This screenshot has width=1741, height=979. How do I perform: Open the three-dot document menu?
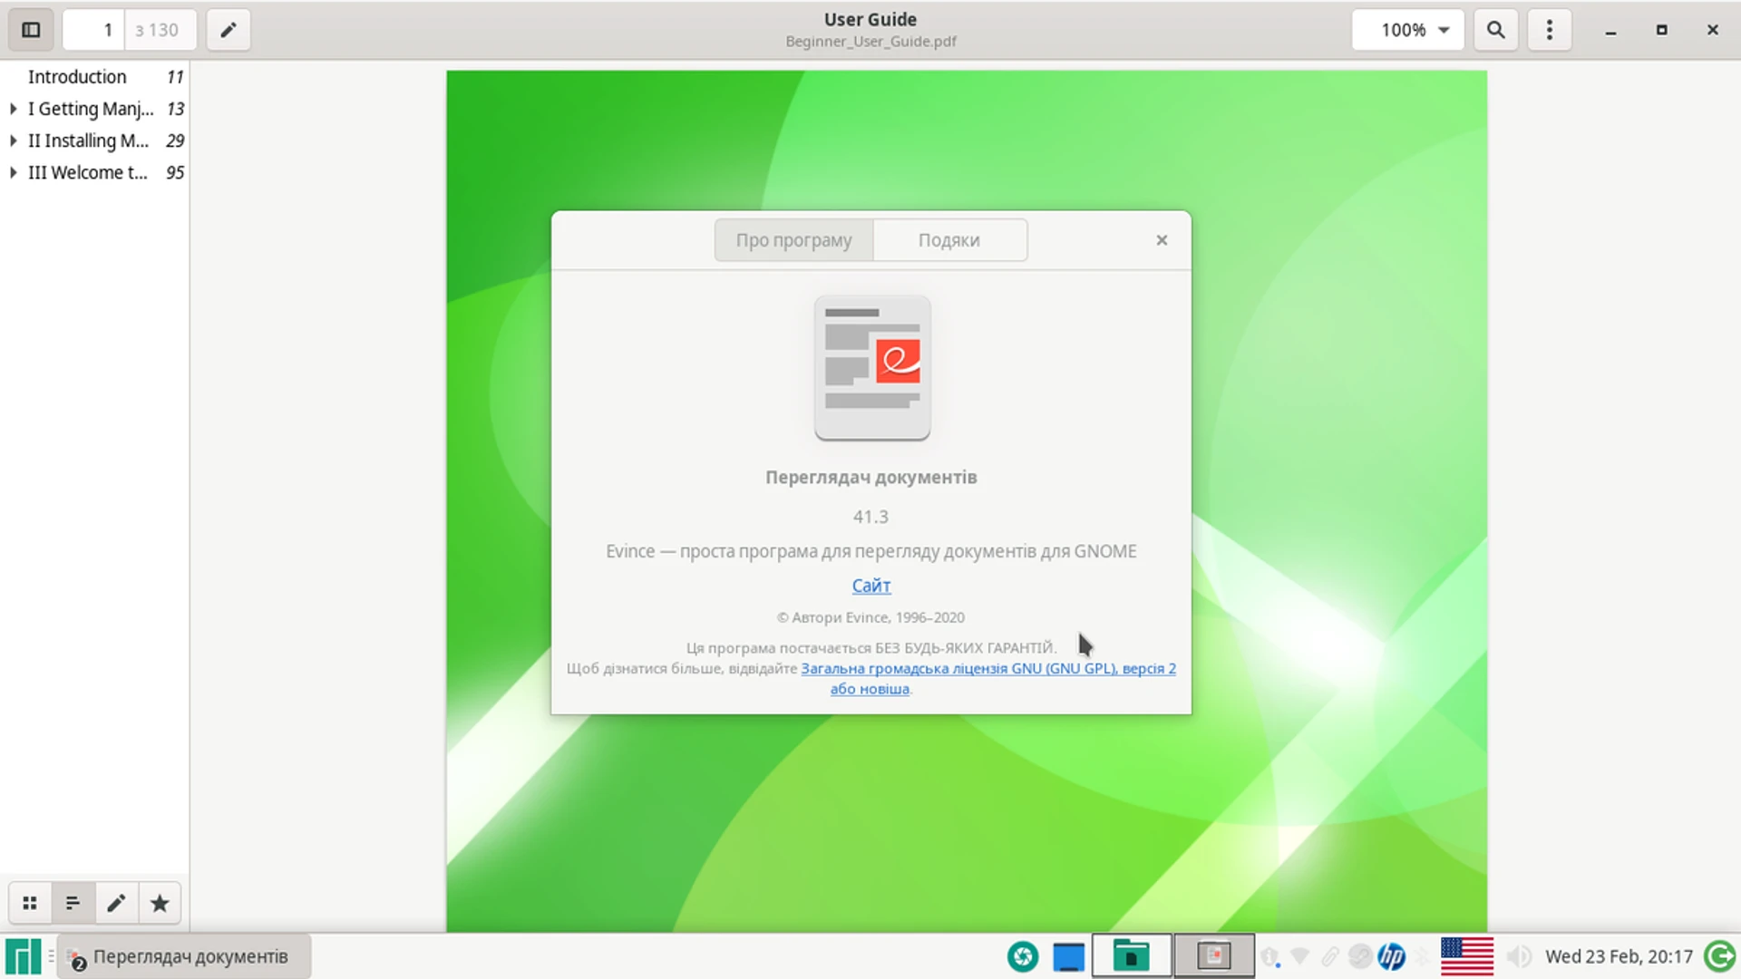tap(1550, 30)
